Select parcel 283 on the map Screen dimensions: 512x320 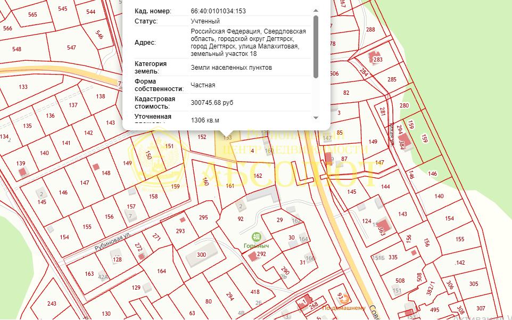point(378,60)
